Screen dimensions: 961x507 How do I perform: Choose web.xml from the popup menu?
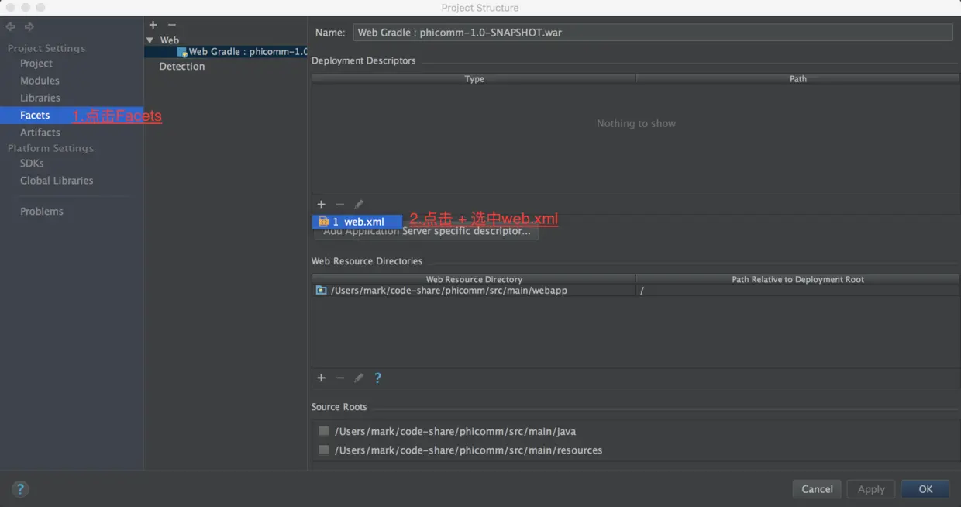(x=357, y=222)
